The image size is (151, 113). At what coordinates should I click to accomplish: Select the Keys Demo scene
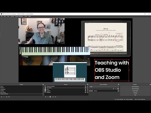click(21, 92)
